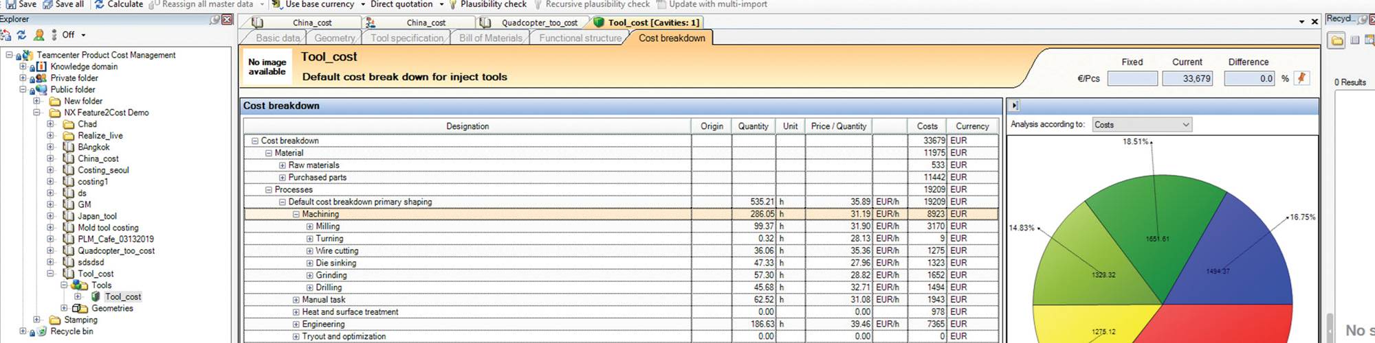Click the Explorer sync folders icon
The image size is (1375, 343).
[x=5, y=35]
